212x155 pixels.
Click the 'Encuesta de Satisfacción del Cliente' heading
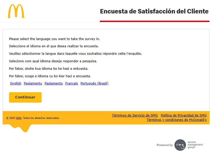coord(154,11)
